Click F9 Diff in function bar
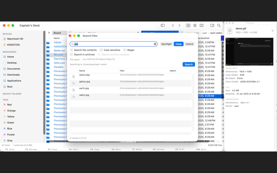Screen dimensions: 277x173 (180, 149)
